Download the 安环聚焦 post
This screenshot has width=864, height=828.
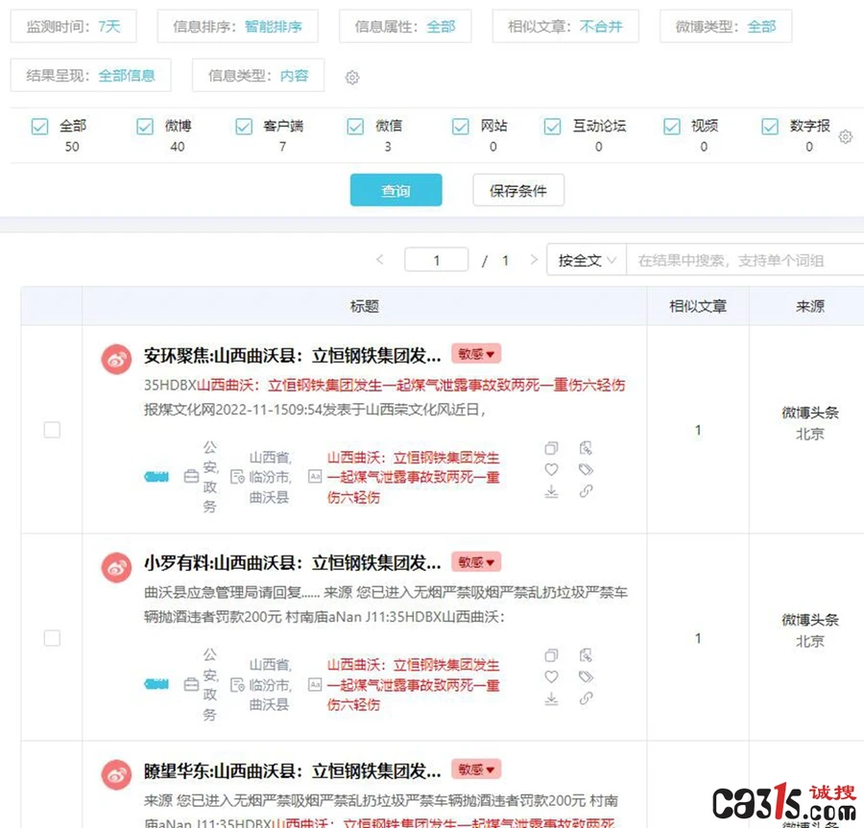(551, 491)
